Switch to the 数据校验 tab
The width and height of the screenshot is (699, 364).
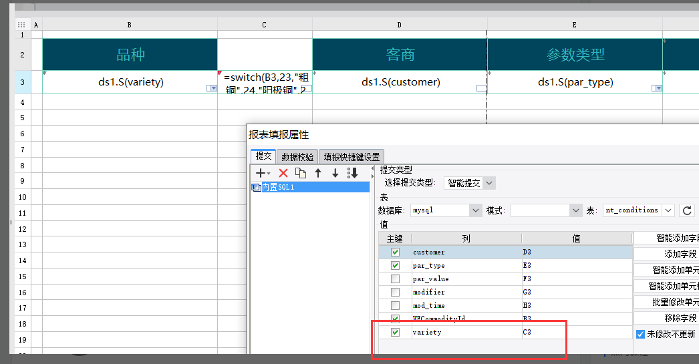297,157
